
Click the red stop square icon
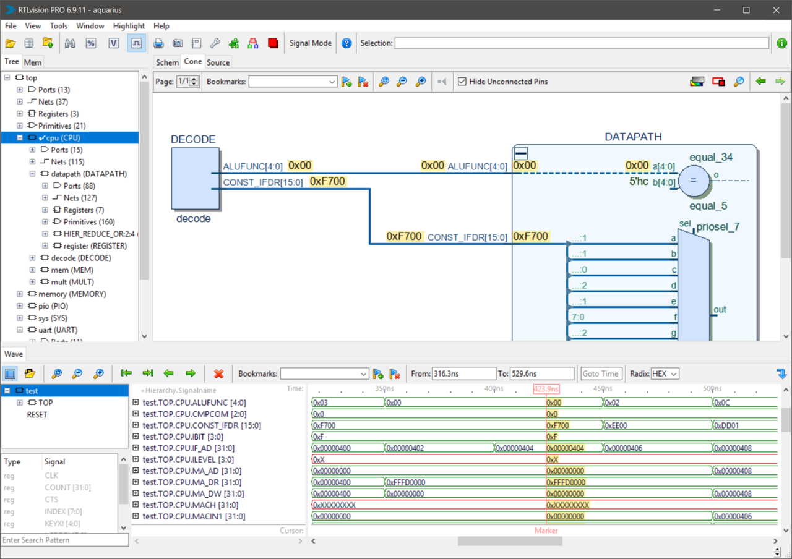pos(273,43)
